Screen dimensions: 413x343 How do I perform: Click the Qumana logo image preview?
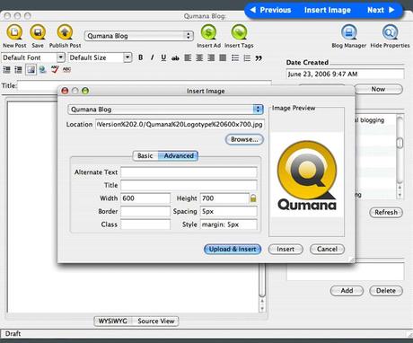click(x=307, y=175)
